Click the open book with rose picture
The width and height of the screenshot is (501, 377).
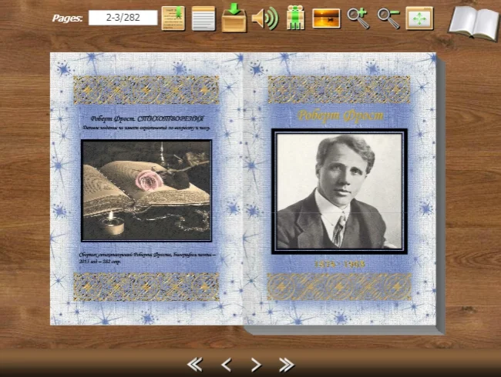pyautogui.click(x=146, y=190)
